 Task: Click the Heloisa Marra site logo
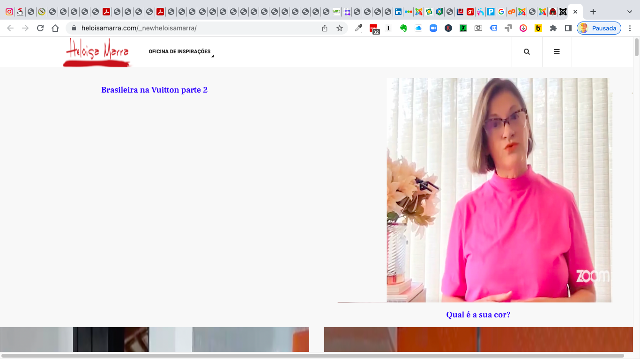point(97,52)
